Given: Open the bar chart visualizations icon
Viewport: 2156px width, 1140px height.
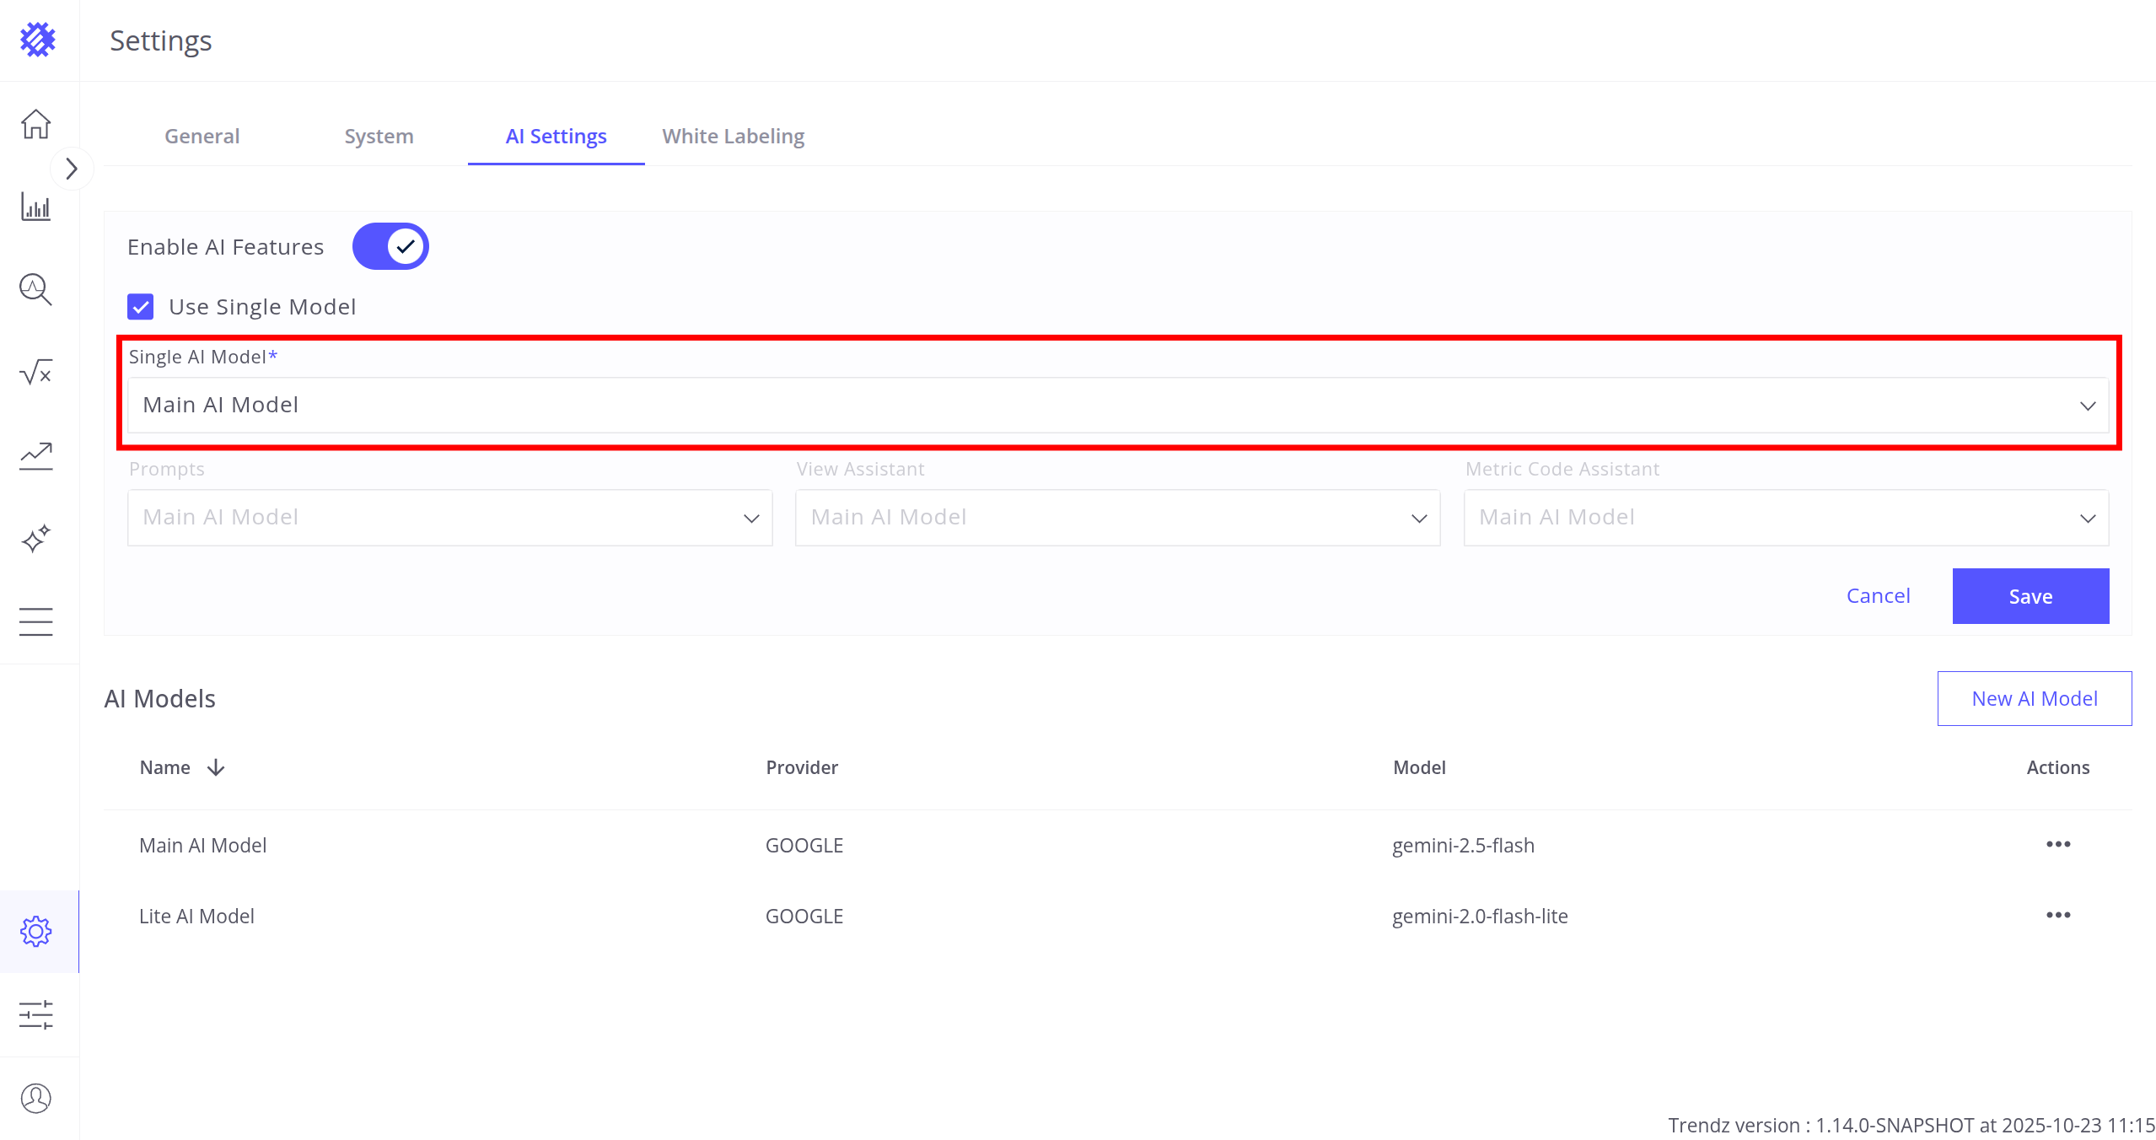Looking at the screenshot, I should (35, 207).
